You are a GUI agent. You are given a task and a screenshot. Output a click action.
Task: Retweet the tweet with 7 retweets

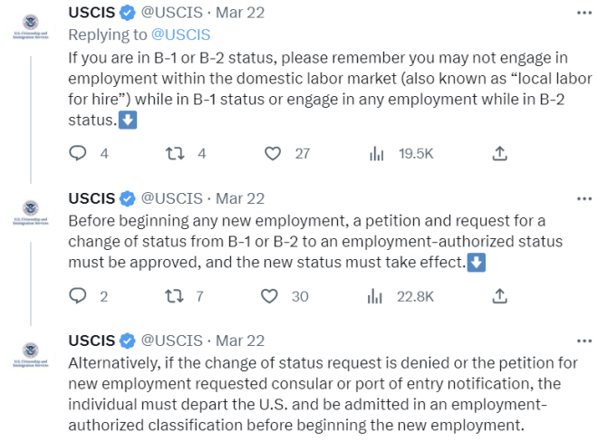point(176,296)
